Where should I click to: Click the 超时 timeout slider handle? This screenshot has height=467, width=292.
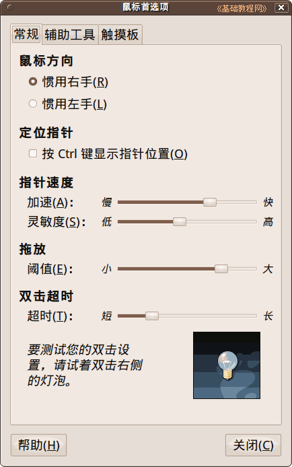click(x=152, y=316)
